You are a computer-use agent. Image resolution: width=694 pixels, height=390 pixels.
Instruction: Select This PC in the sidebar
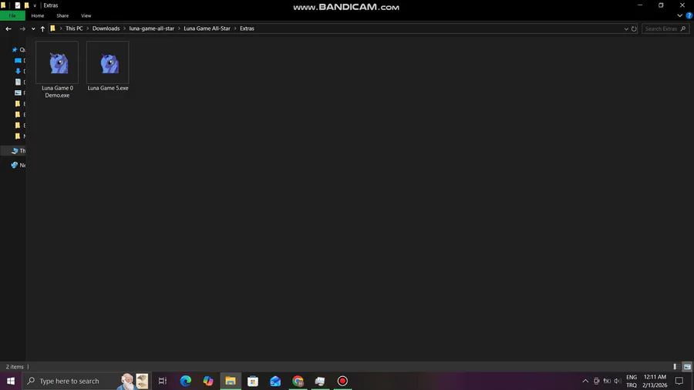tap(19, 151)
